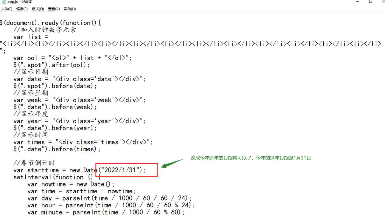This screenshot has width=385, height=216.
Task: Click the line starting "var hour = parseInt"
Action: 111,205
